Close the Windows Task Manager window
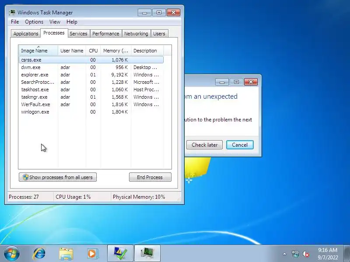The width and height of the screenshot is (350, 262). tap(173, 13)
